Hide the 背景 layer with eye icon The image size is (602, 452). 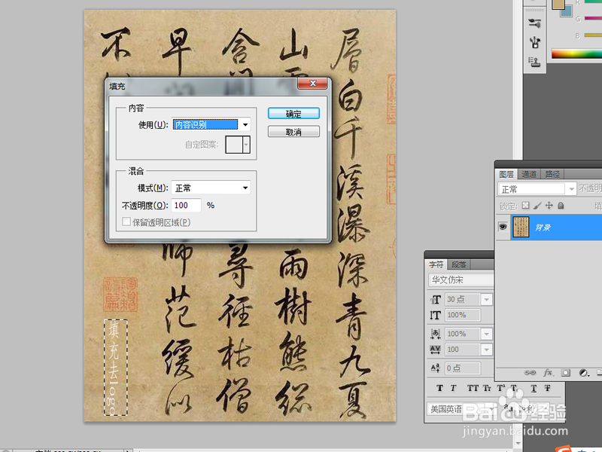coord(503,227)
